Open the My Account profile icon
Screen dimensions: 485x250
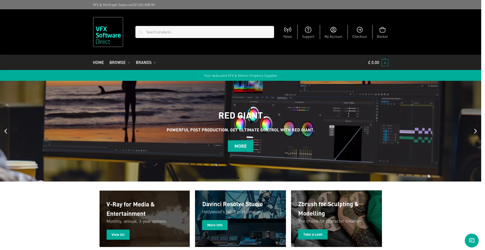coord(333,30)
